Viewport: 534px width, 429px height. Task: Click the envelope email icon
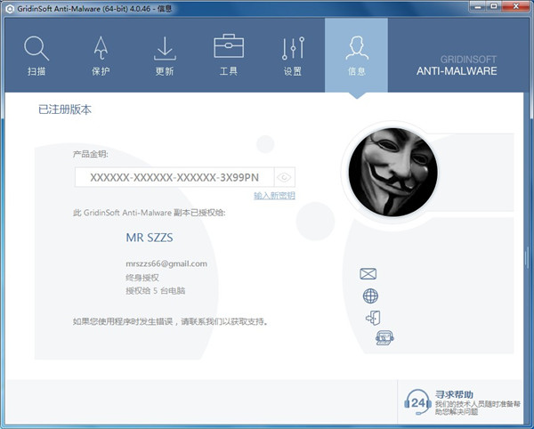point(368,274)
